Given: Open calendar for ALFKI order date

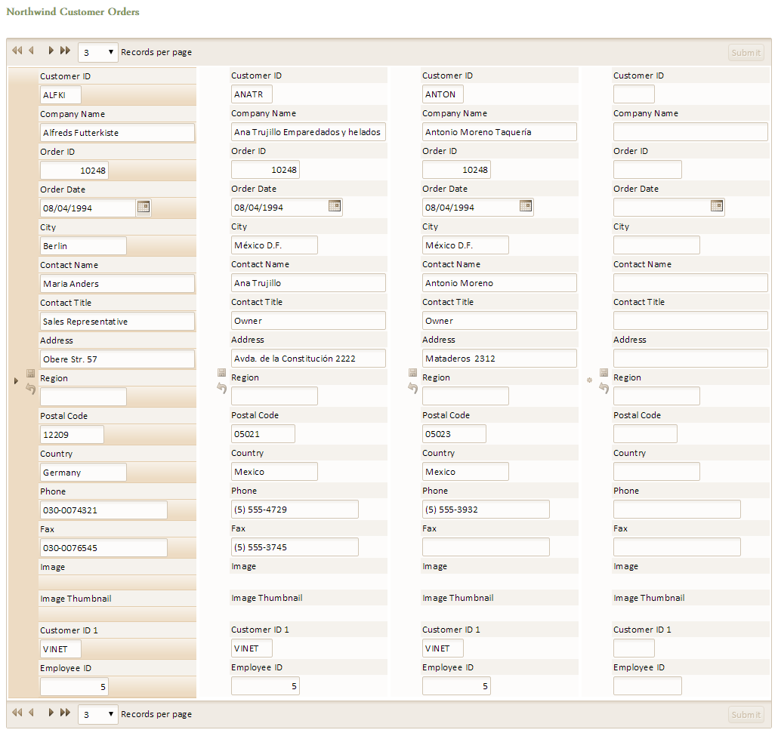Looking at the screenshot, I should coord(144,207).
